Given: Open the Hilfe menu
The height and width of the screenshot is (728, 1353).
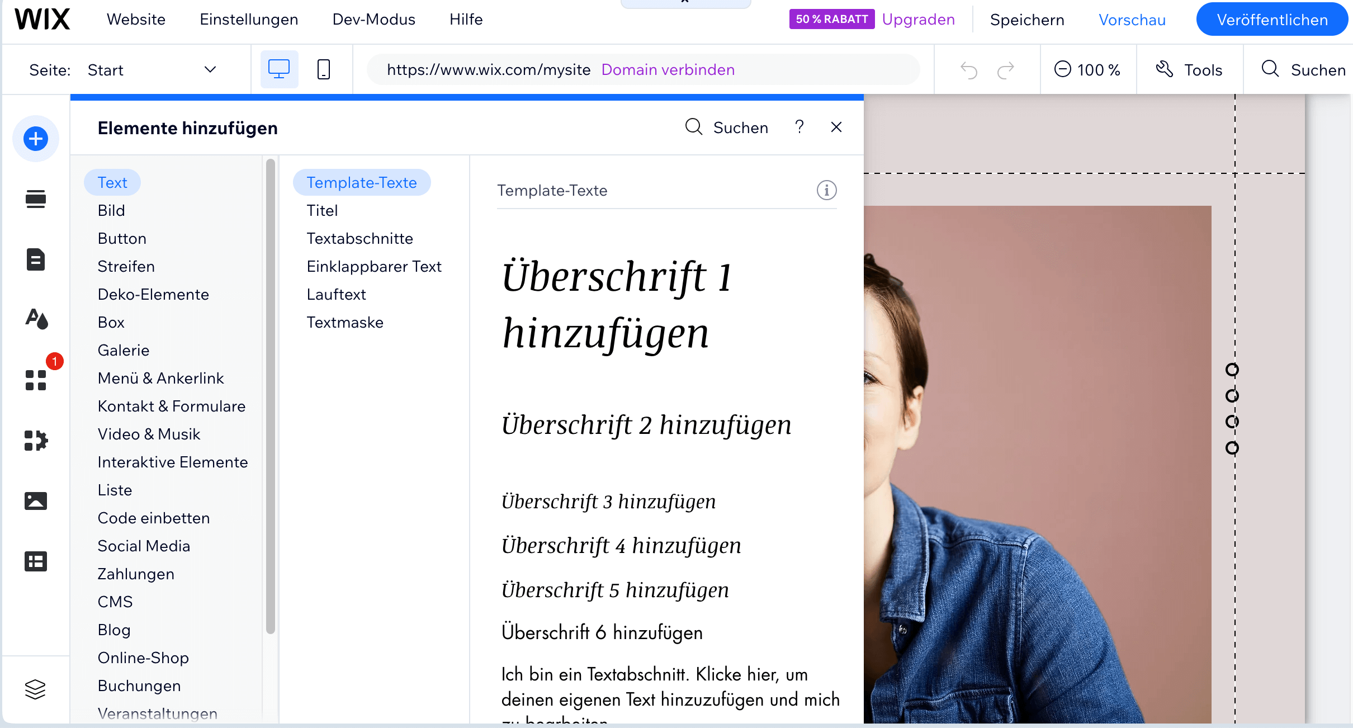Looking at the screenshot, I should [466, 19].
